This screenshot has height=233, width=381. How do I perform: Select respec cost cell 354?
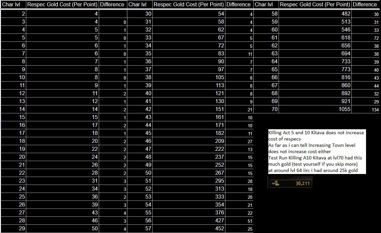(189, 204)
